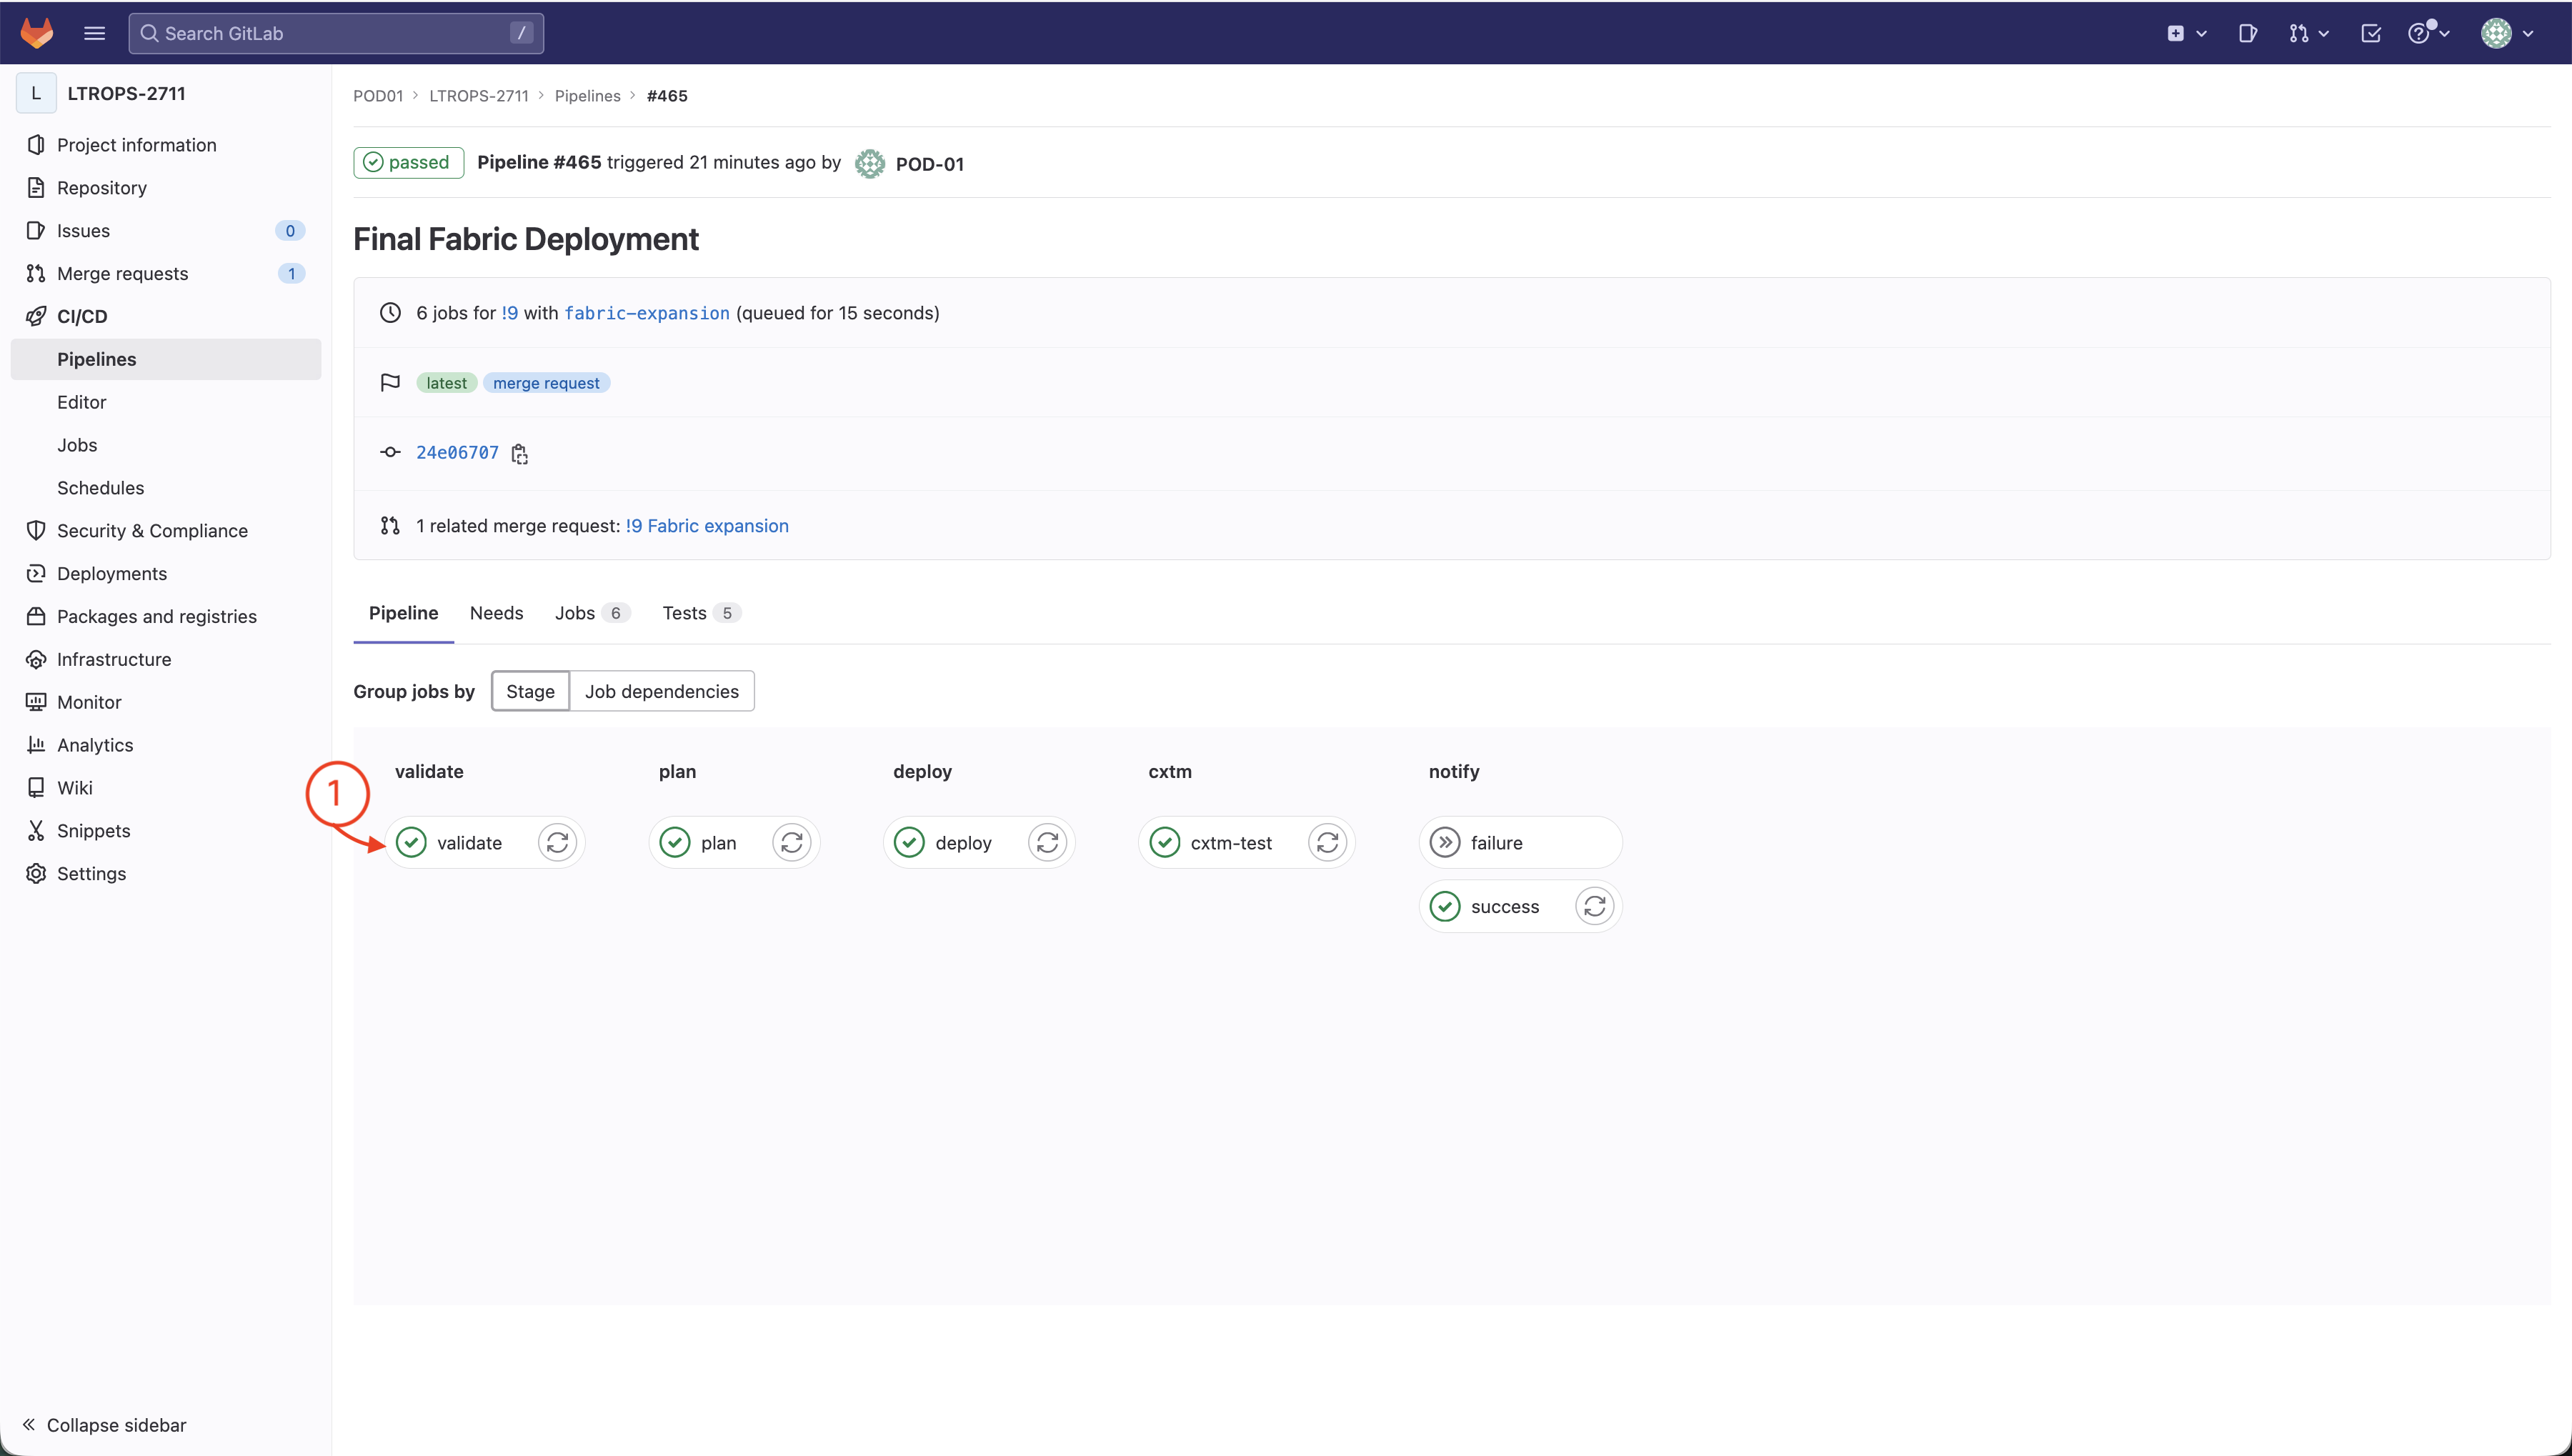Switch to the Tests tab
This screenshot has width=2572, height=1456.
(685, 613)
